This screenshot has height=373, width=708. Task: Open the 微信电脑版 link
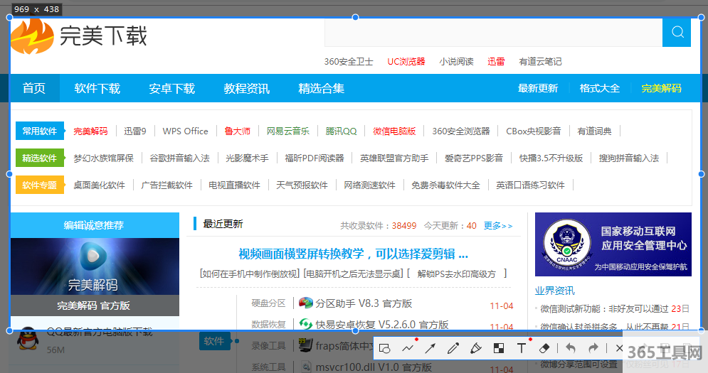tap(394, 131)
